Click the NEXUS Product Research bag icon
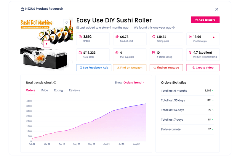The image size is (237, 156). pos(23,9)
